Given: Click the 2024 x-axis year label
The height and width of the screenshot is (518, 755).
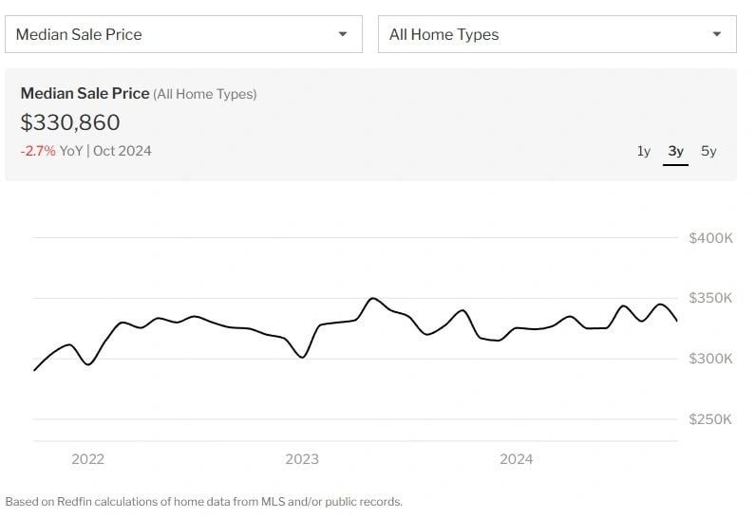Looking at the screenshot, I should (x=517, y=459).
